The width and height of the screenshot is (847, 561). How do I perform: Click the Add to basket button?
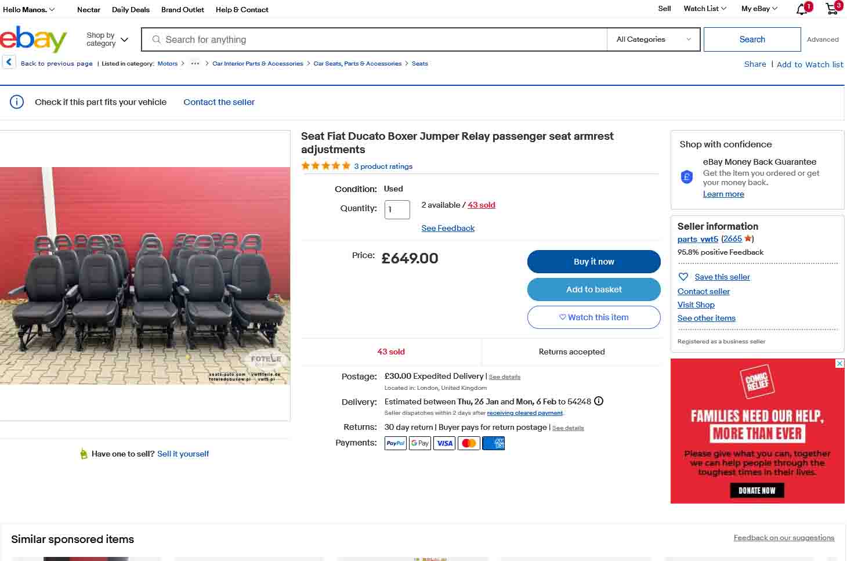pyautogui.click(x=593, y=289)
